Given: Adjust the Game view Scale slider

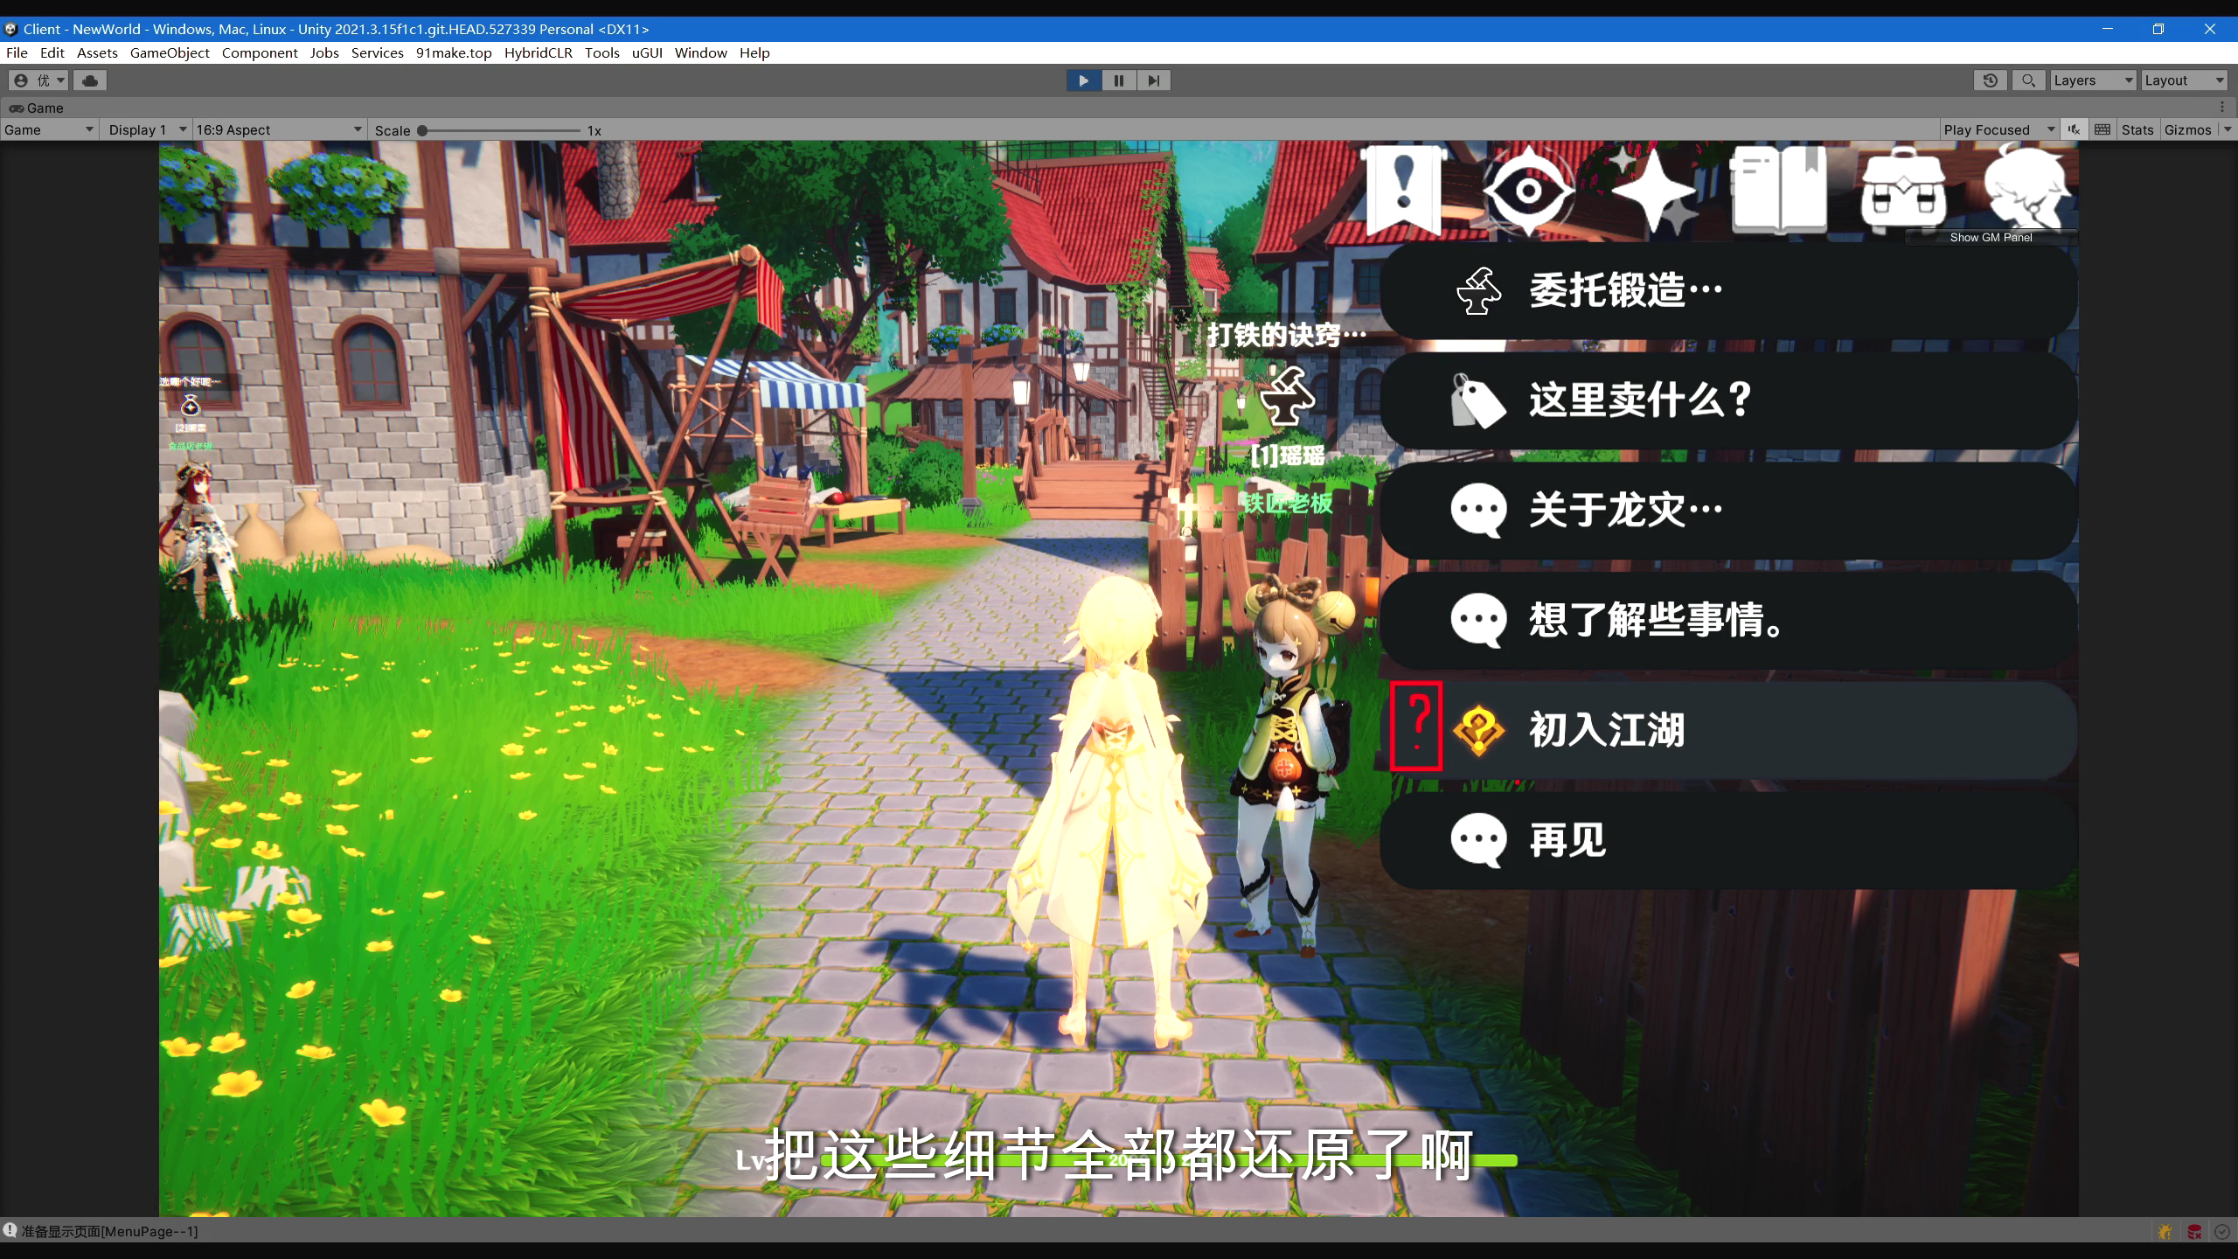Looking at the screenshot, I should point(423,130).
